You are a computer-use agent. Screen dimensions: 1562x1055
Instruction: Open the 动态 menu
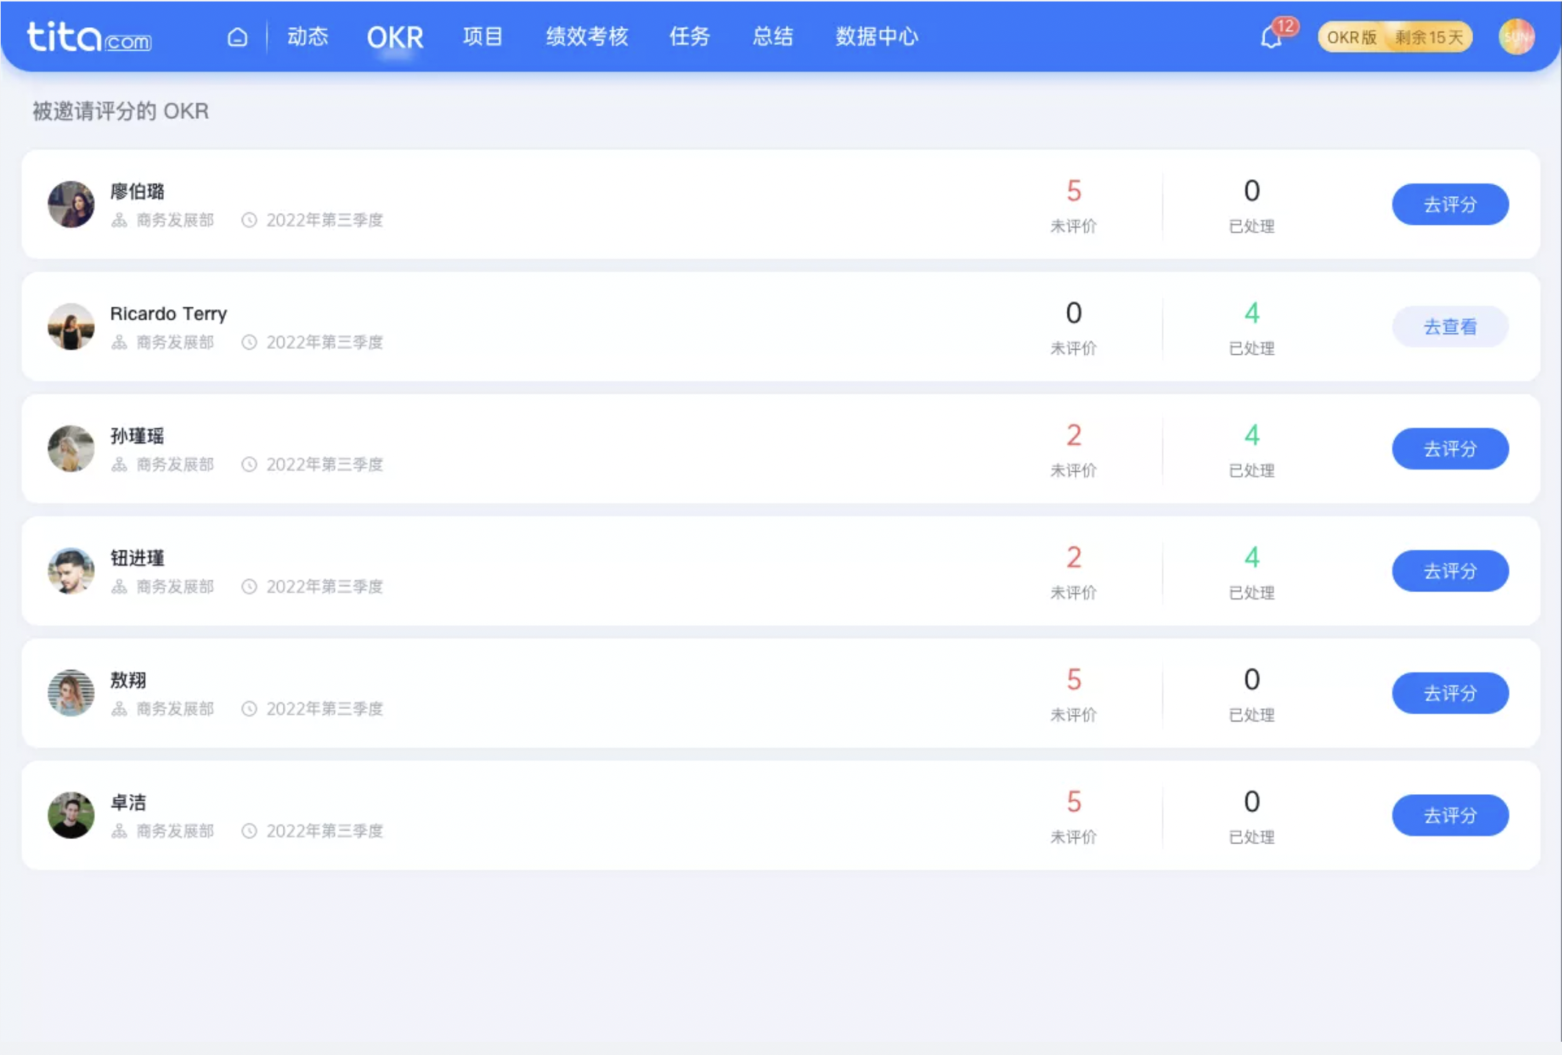click(x=308, y=37)
